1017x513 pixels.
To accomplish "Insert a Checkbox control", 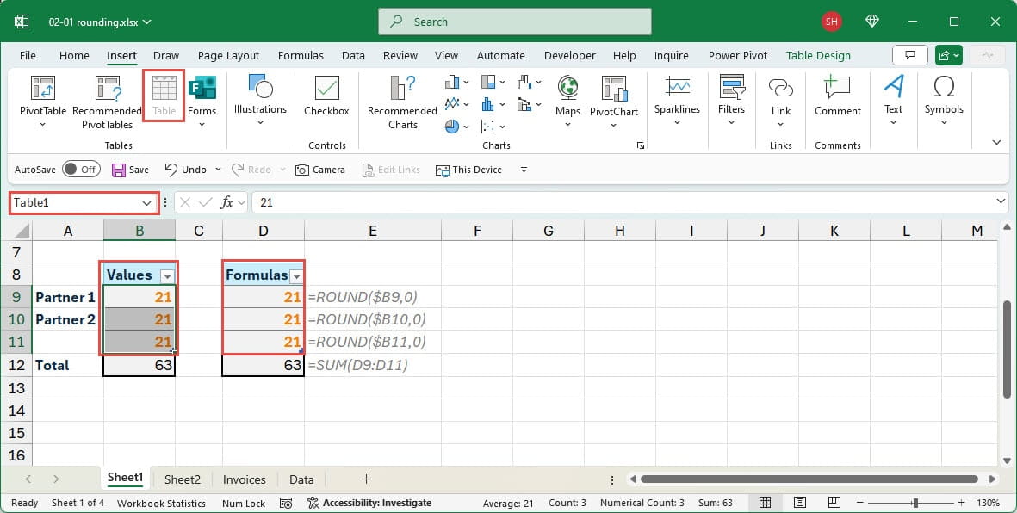I will click(326, 90).
